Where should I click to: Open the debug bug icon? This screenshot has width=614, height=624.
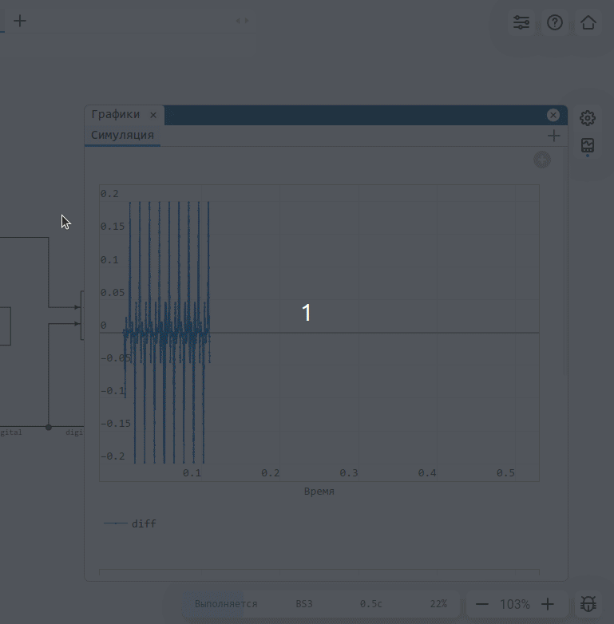tap(588, 604)
